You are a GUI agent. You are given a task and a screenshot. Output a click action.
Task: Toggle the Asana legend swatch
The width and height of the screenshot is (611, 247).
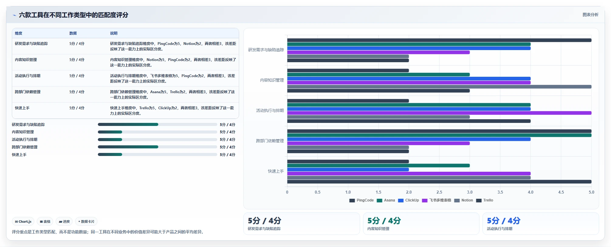click(x=379, y=200)
